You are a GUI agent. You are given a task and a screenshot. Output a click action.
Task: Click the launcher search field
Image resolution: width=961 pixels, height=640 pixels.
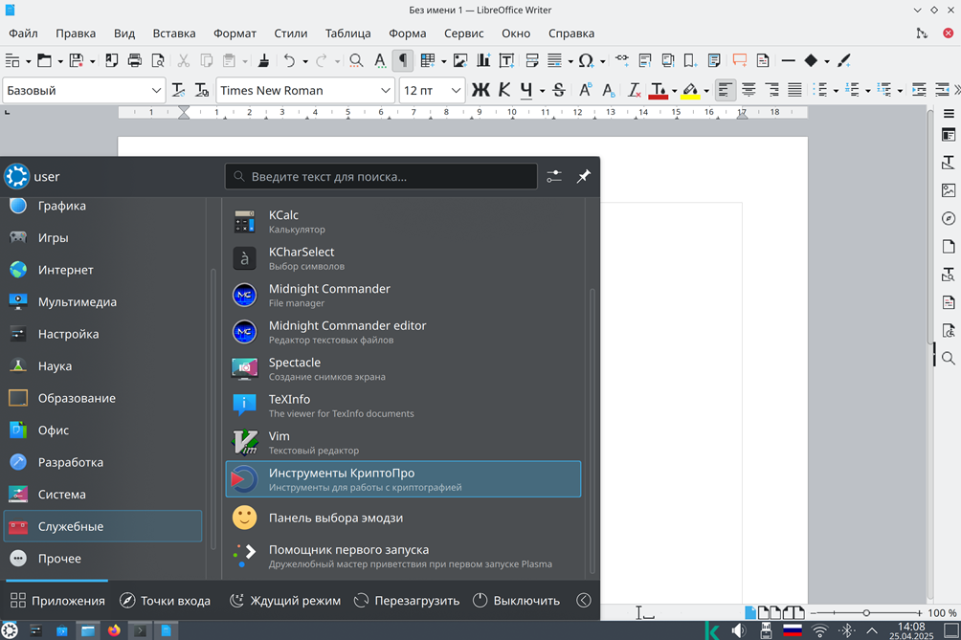(381, 176)
